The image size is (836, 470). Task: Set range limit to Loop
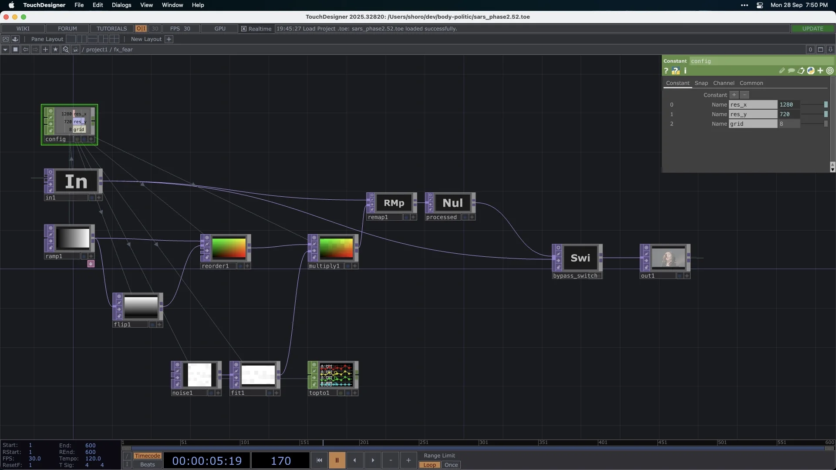[x=430, y=465]
